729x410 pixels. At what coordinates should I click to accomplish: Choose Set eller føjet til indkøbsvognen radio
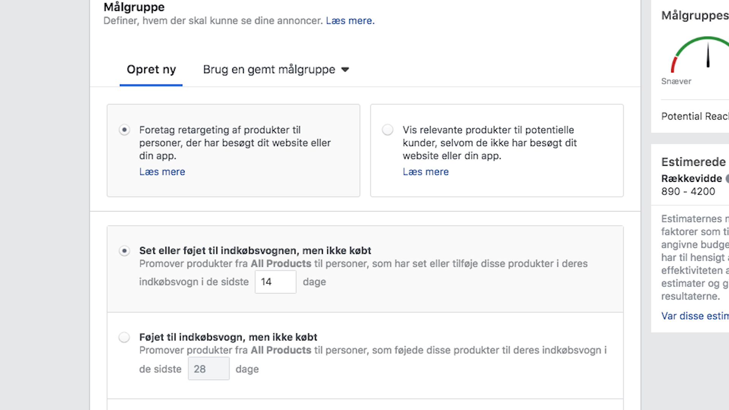tap(124, 251)
